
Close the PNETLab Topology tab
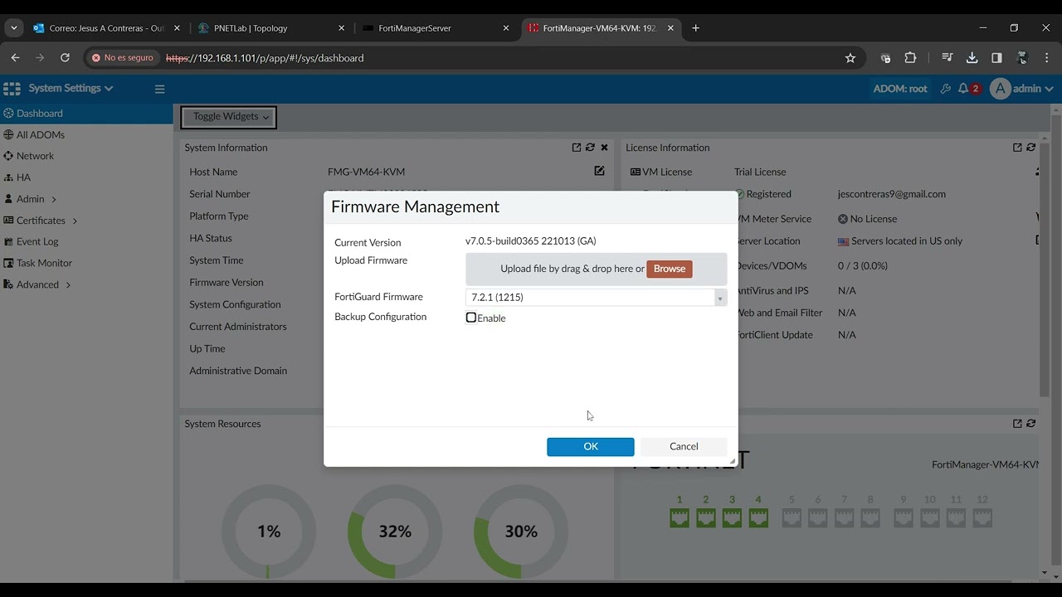point(341,28)
